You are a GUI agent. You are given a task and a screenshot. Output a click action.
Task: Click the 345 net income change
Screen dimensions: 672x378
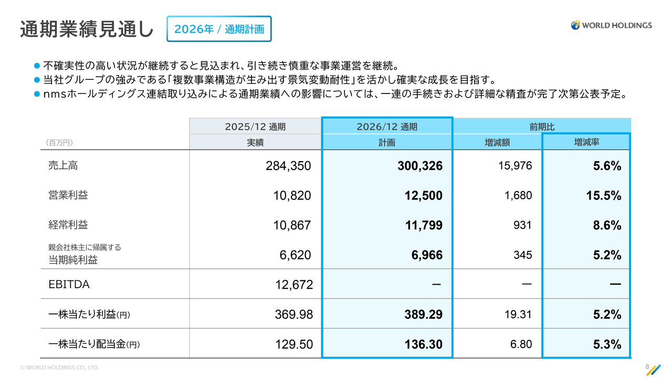tap(523, 255)
